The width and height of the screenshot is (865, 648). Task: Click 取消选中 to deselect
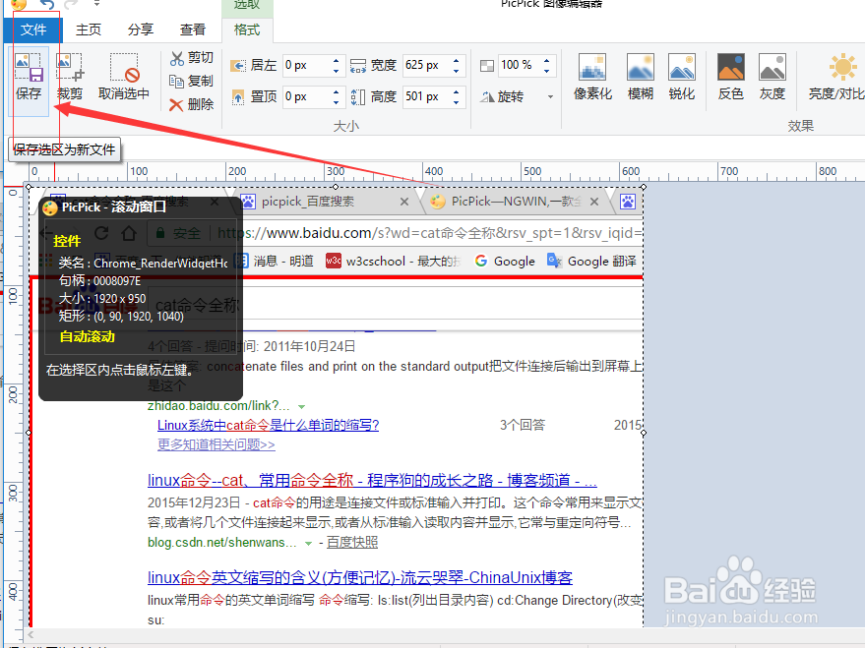click(x=124, y=77)
